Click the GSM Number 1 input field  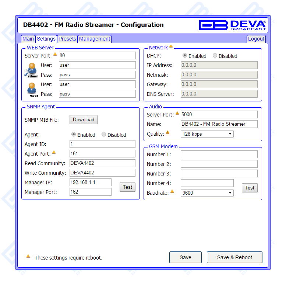pyautogui.click(x=219, y=154)
